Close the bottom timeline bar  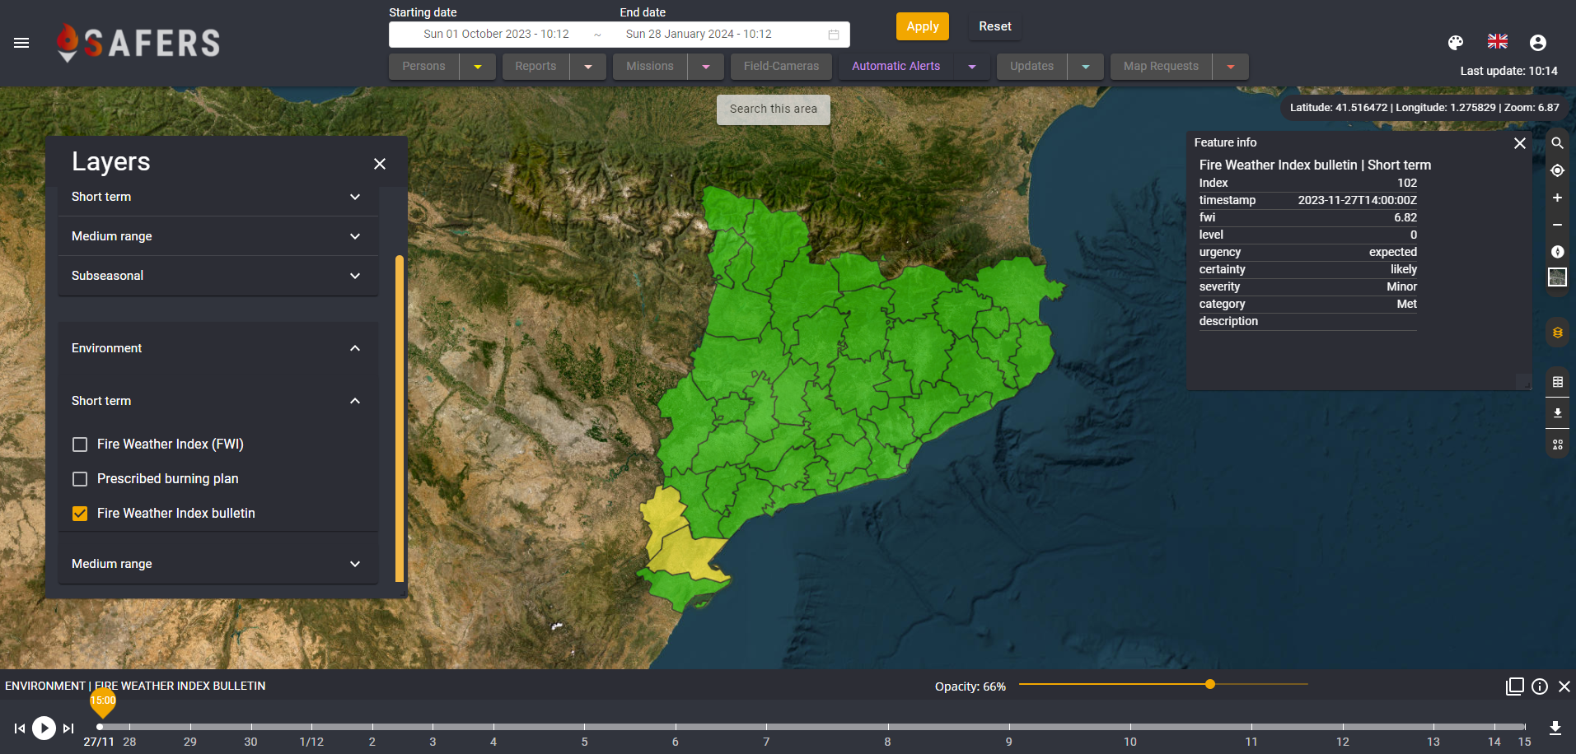pos(1564,687)
